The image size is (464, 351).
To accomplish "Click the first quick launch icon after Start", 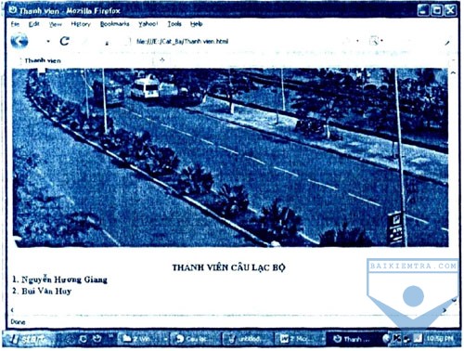I will 71,339.
